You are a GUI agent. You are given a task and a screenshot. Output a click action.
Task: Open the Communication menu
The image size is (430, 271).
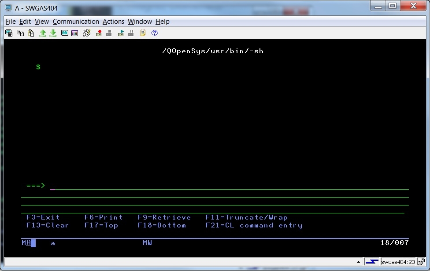(76, 22)
